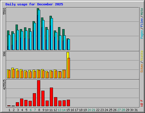Click the 'Daily usage for December 2025' title
Screen dimensions: 145x113
pyautogui.click(x=34, y=4)
